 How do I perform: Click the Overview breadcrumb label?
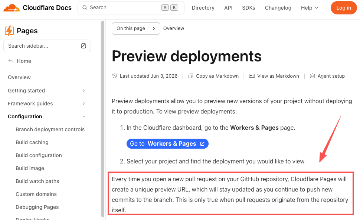pos(174,28)
